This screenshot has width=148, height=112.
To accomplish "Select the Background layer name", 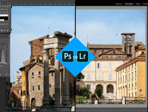I will pyautogui.click(x=2, y=24).
